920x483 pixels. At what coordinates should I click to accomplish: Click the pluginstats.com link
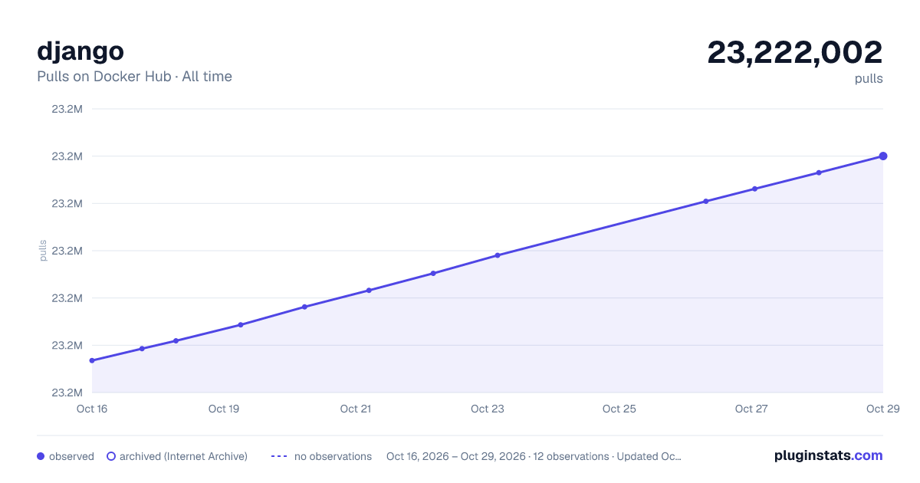[828, 455]
